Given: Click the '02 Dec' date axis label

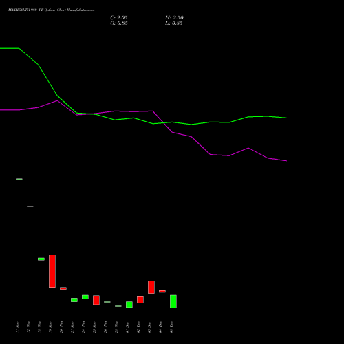Looking at the screenshot, I should click(138, 327).
